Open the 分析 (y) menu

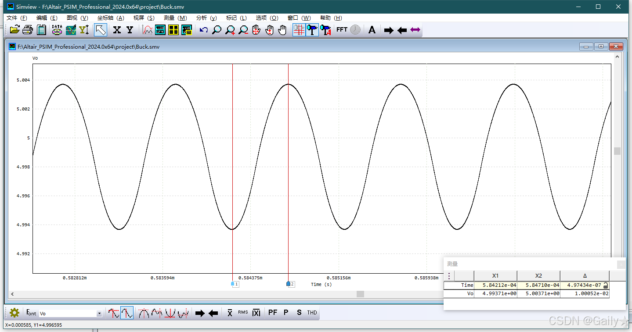[206, 18]
